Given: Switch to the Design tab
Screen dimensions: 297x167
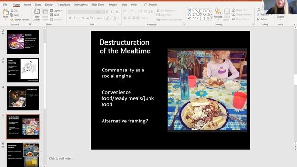Looking at the screenshot, I should click(x=49, y=4).
